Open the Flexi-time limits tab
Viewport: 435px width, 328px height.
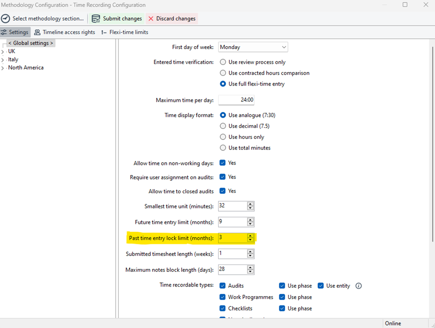[125, 32]
